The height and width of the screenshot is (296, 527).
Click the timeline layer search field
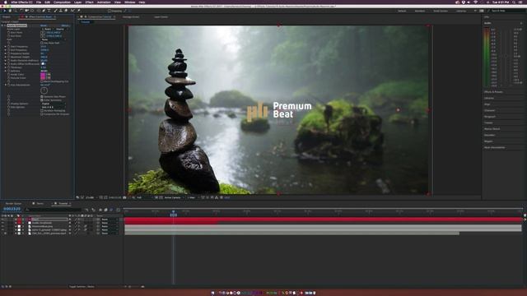(54, 210)
